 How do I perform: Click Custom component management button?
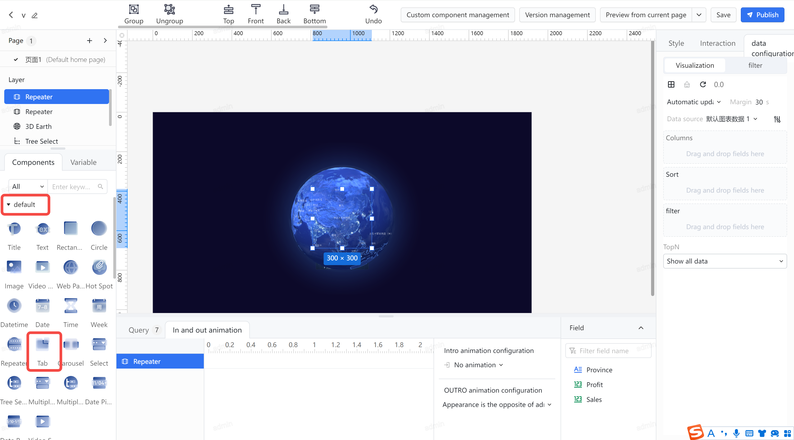458,15
